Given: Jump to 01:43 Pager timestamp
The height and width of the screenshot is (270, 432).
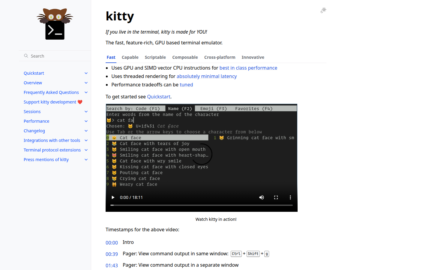Looking at the screenshot, I should (x=112, y=265).
